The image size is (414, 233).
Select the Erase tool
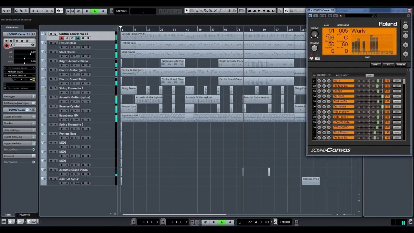click(206, 11)
